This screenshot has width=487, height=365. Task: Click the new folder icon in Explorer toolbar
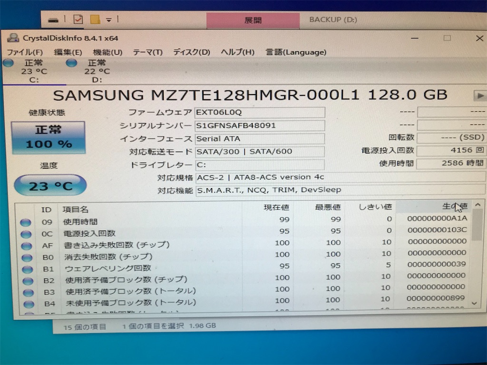(95, 19)
